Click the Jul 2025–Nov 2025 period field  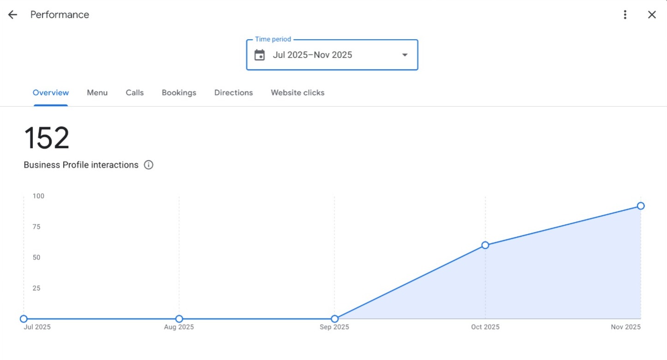[332, 55]
